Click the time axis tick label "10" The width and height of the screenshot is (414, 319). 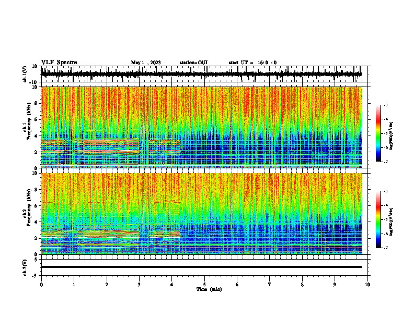click(x=367, y=285)
